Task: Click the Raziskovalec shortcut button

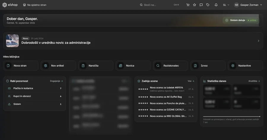Action: (x=171, y=66)
